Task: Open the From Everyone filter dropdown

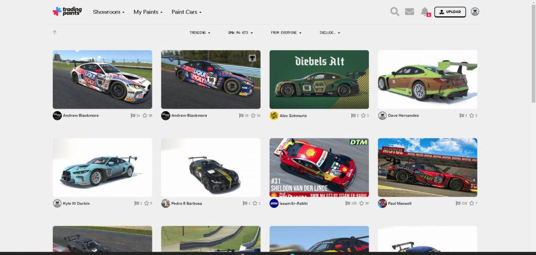Action: coord(286,33)
